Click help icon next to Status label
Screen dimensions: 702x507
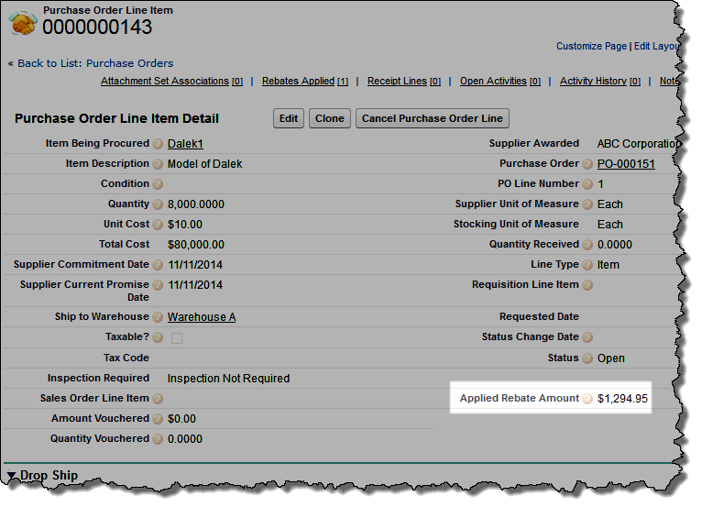click(x=587, y=358)
